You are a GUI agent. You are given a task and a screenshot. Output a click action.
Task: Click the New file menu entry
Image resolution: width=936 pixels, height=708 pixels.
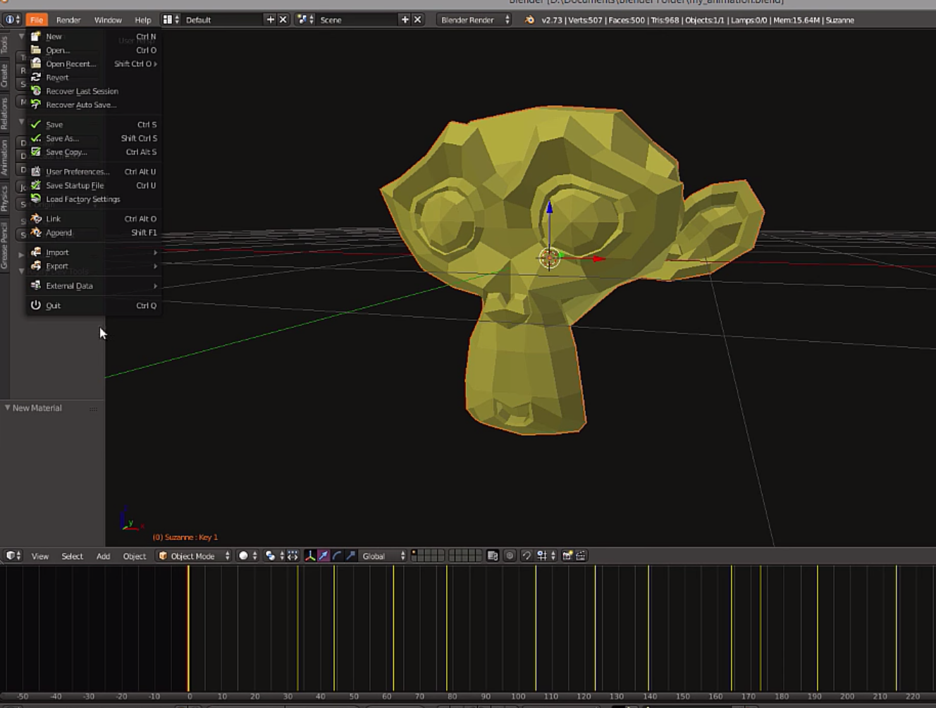[x=94, y=36]
